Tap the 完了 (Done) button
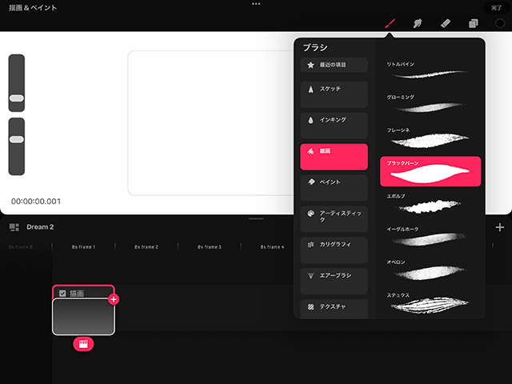This screenshot has width=512, height=384. point(497,6)
